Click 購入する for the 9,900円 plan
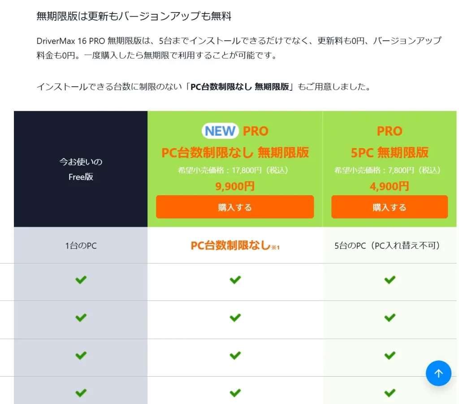This screenshot has width=459, height=404. coord(235,207)
